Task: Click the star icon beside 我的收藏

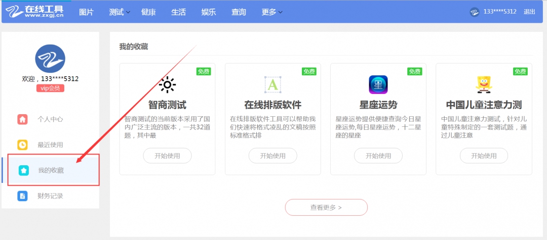Action: pyautogui.click(x=23, y=170)
